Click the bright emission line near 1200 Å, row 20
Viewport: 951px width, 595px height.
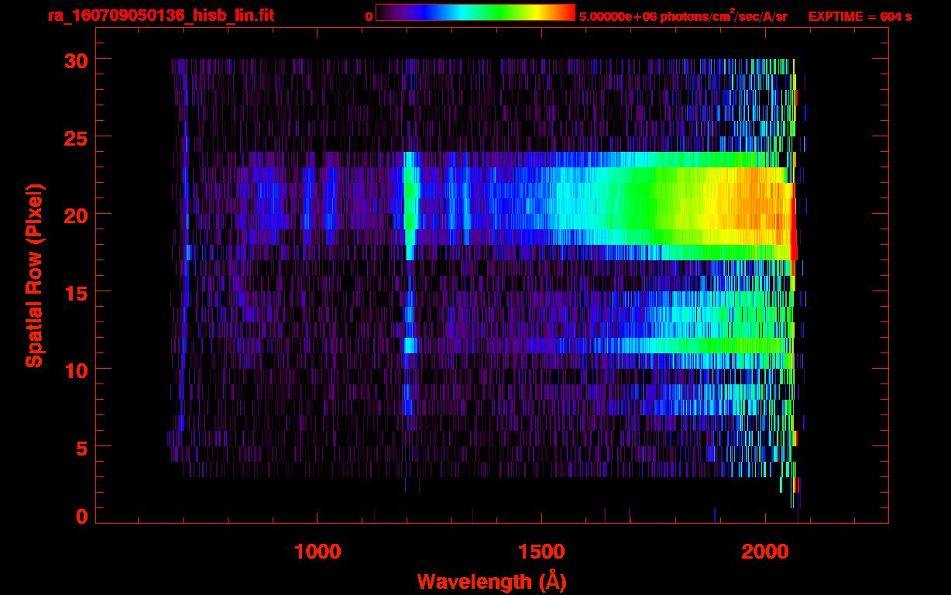coord(410,214)
